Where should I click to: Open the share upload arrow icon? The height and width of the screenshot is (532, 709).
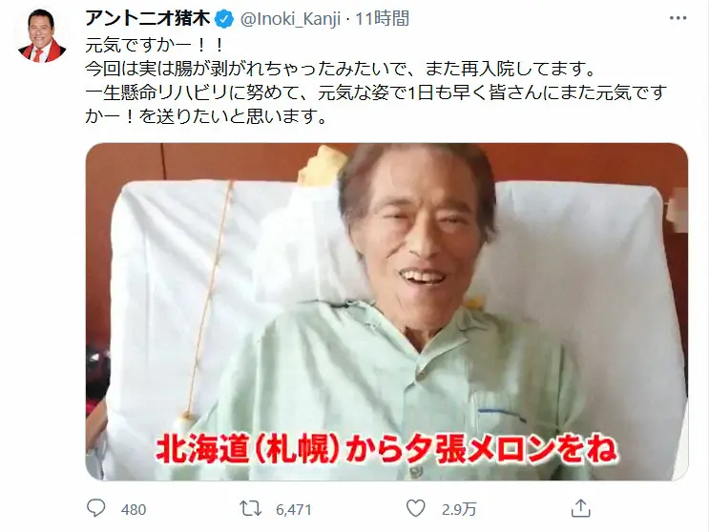pos(580,508)
